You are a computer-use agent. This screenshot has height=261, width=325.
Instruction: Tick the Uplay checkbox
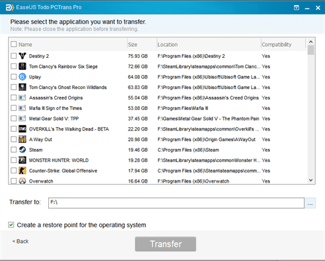(14, 76)
